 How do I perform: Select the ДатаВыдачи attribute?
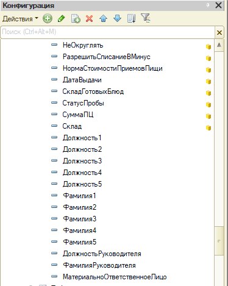(x=82, y=80)
